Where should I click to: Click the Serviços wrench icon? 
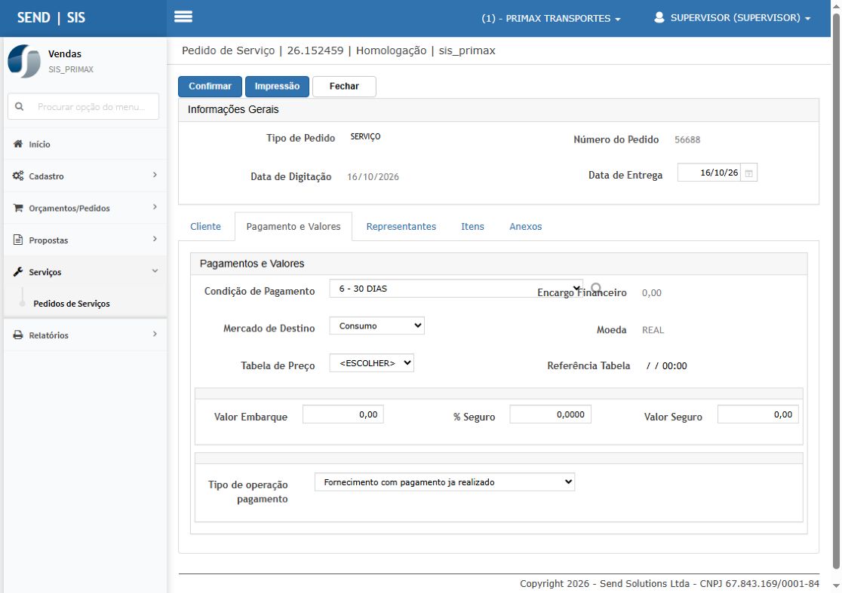point(17,272)
